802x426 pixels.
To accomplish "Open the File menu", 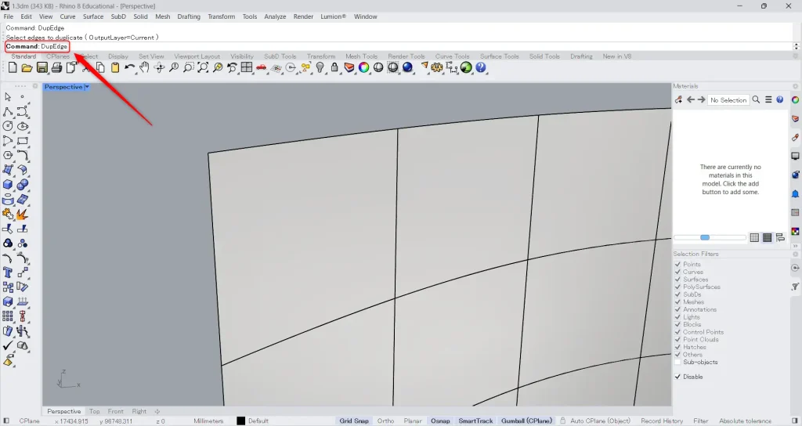I will tap(9, 16).
